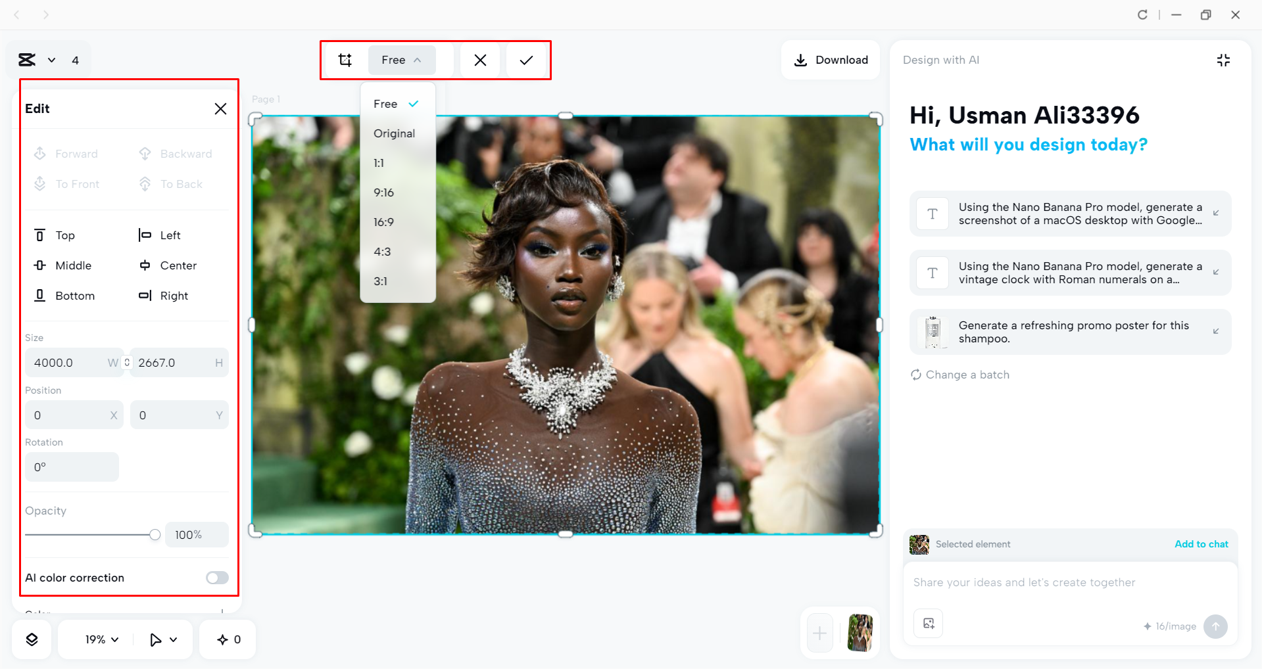Select the 9:16 crop ratio

398,193
